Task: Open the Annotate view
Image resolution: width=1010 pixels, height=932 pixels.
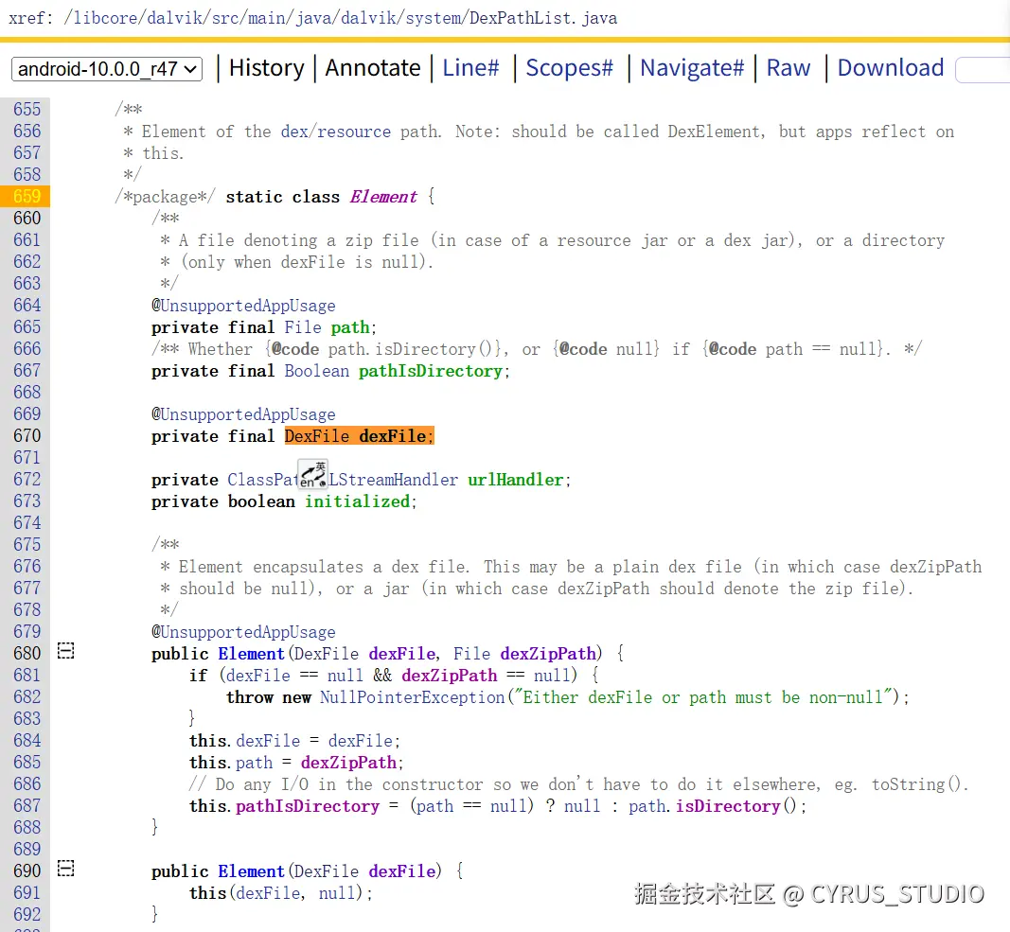Action: coord(372,67)
